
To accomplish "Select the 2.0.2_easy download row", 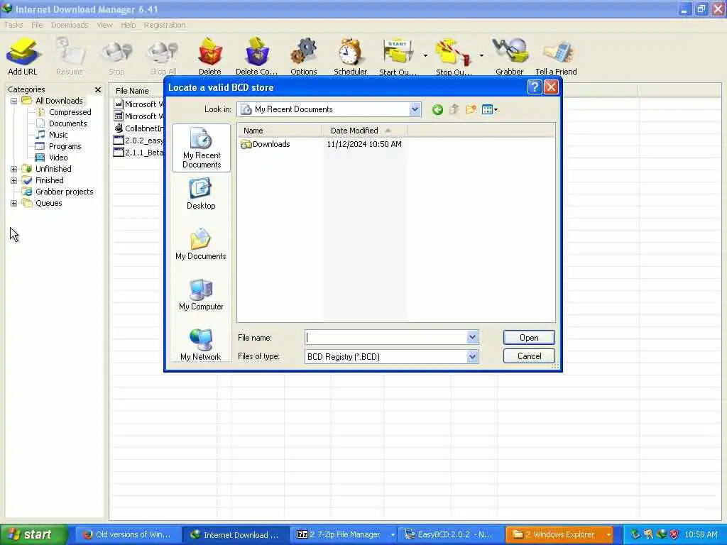I will coord(138,141).
